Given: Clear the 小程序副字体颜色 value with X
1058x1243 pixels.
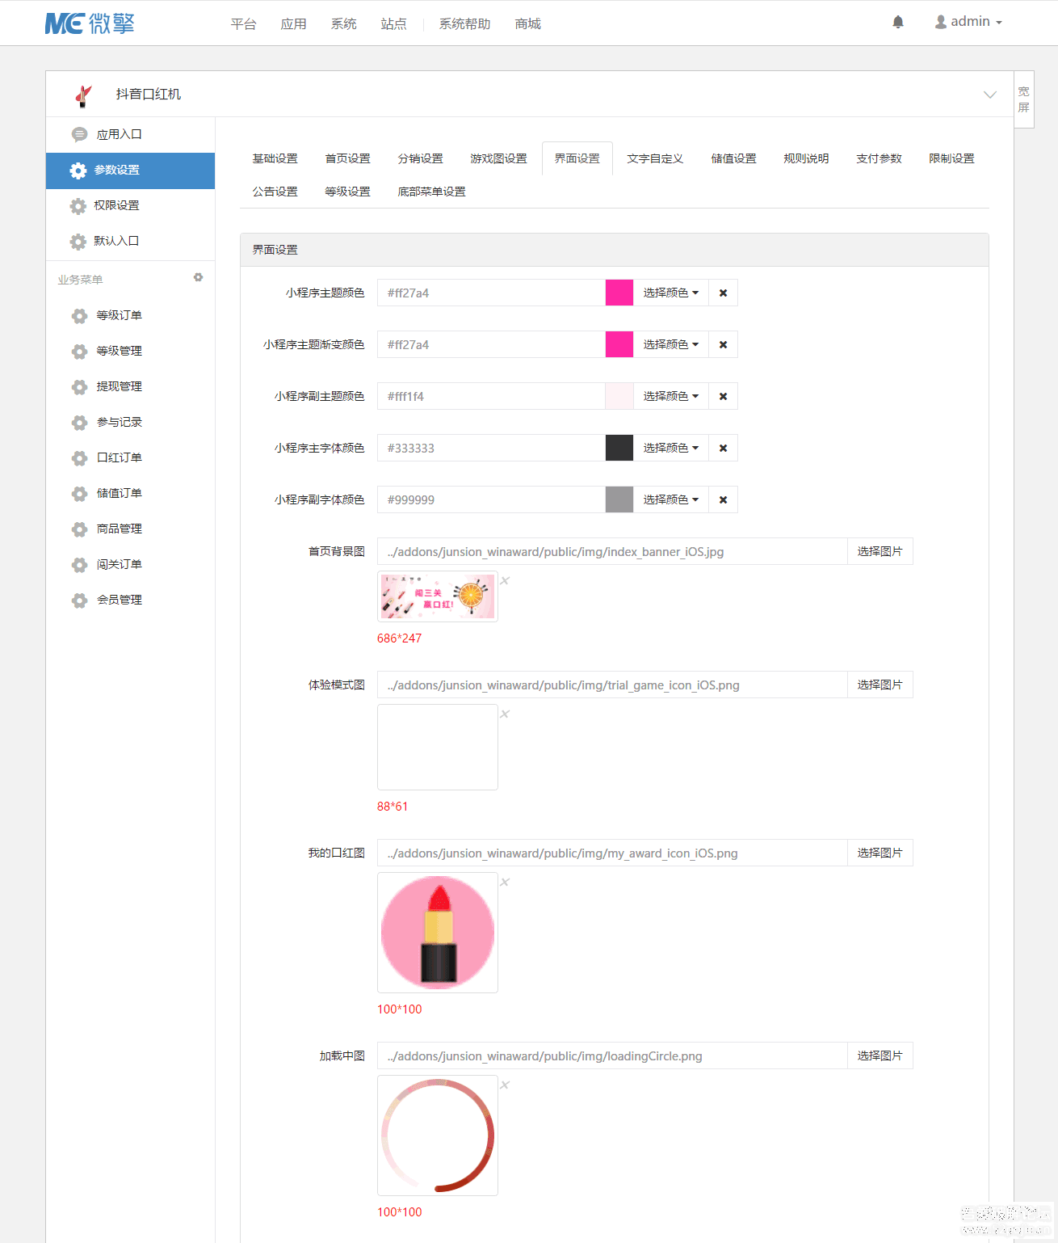Looking at the screenshot, I should pyautogui.click(x=723, y=499).
